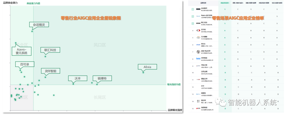This screenshot has height=115, width=286.
Task: Click the 风口区 quadrant label
Action: 100,45
